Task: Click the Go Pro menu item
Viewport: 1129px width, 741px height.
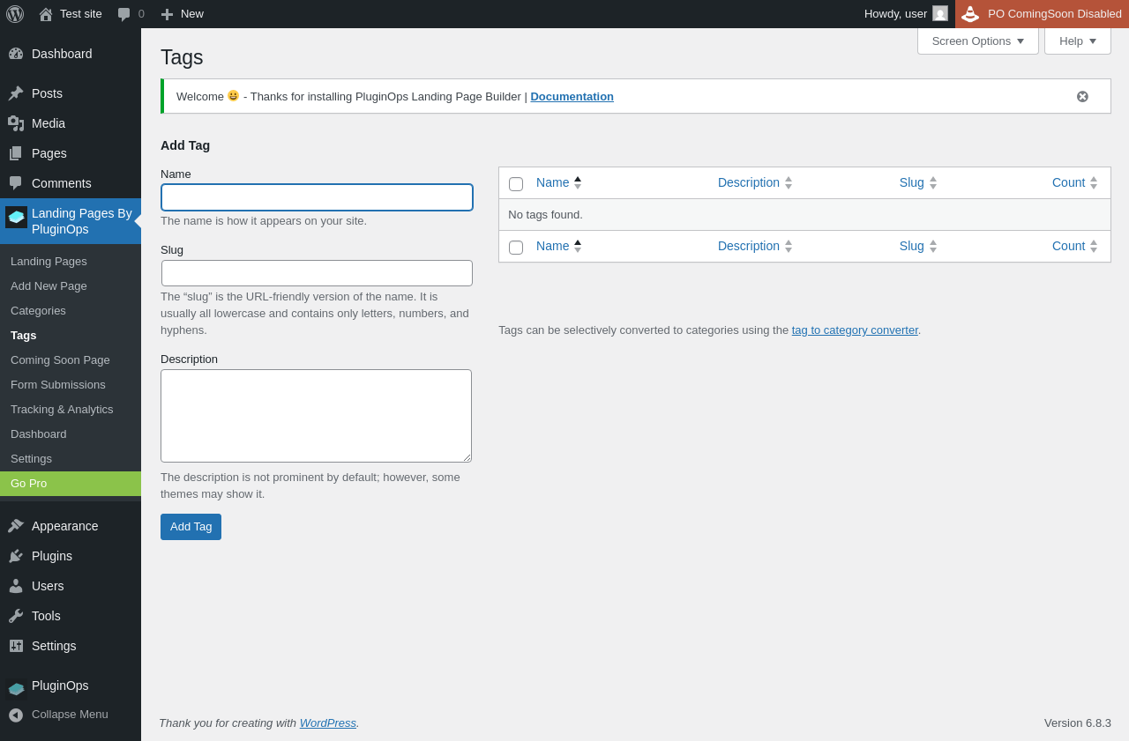Action: coord(29,483)
